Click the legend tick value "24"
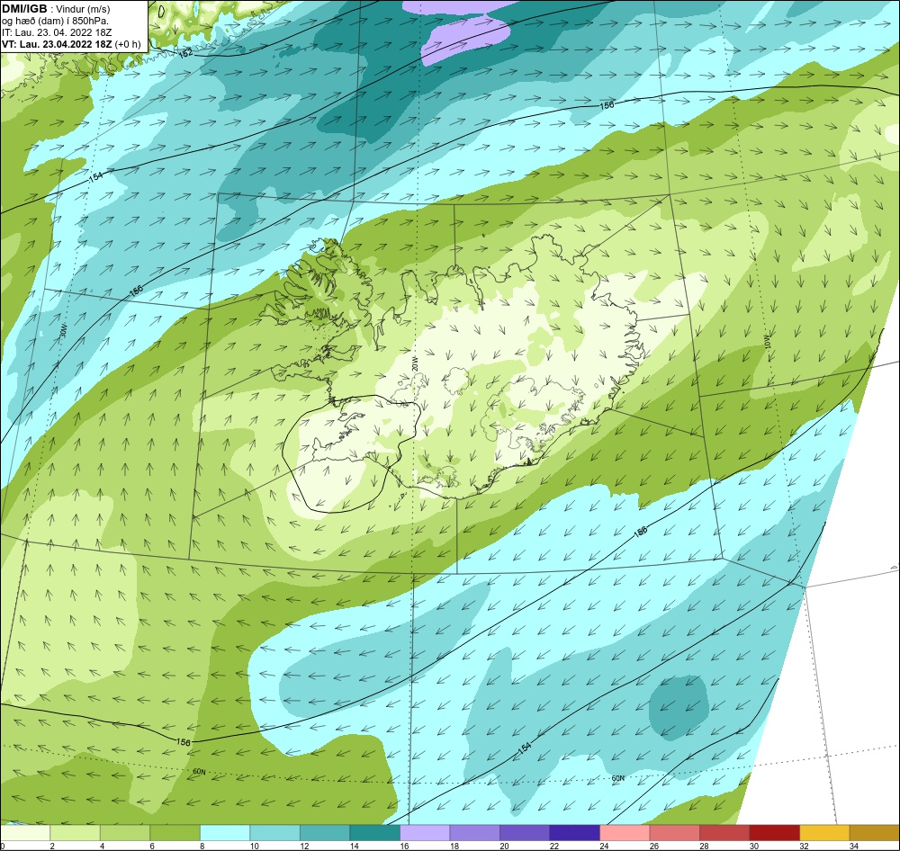 (604, 846)
